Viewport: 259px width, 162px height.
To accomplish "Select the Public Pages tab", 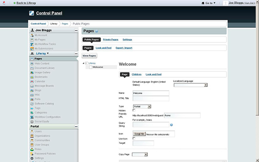I will click(92, 40).
